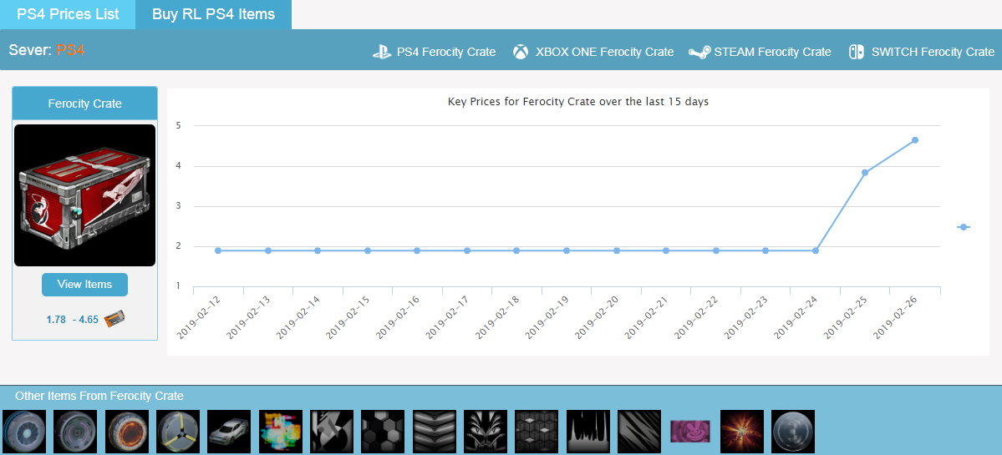The image size is (1002, 455).
Task: Click the Steam logo icon
Action: click(x=699, y=52)
